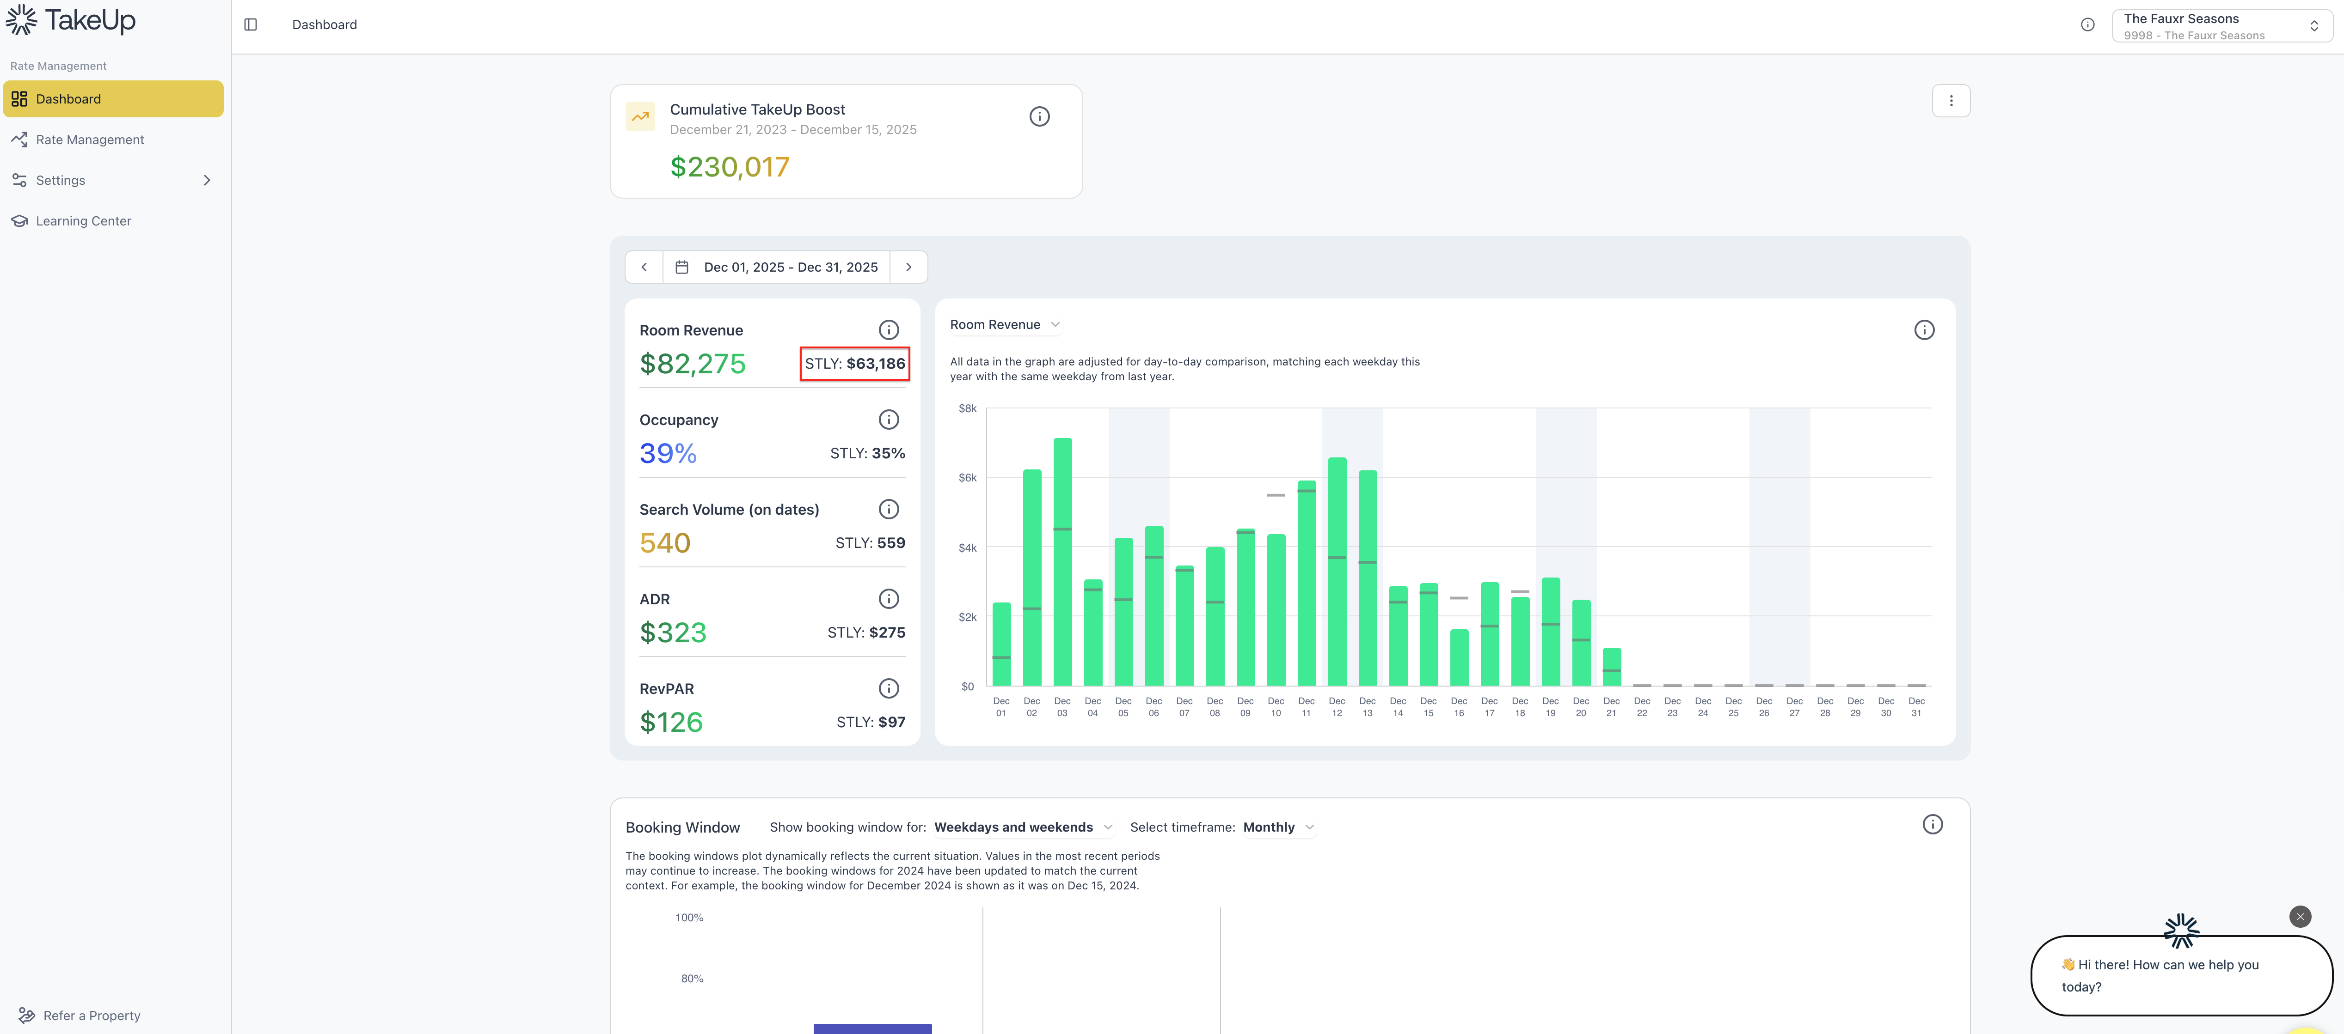Click the Booking Window info icon
The height and width of the screenshot is (1034, 2344).
click(1932, 825)
